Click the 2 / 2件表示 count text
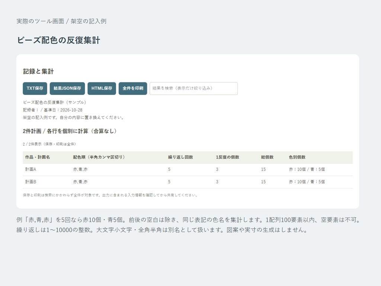 pos(49,144)
